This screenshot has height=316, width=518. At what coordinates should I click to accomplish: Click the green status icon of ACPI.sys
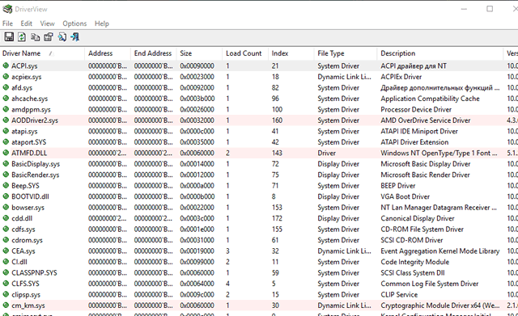coord(6,65)
